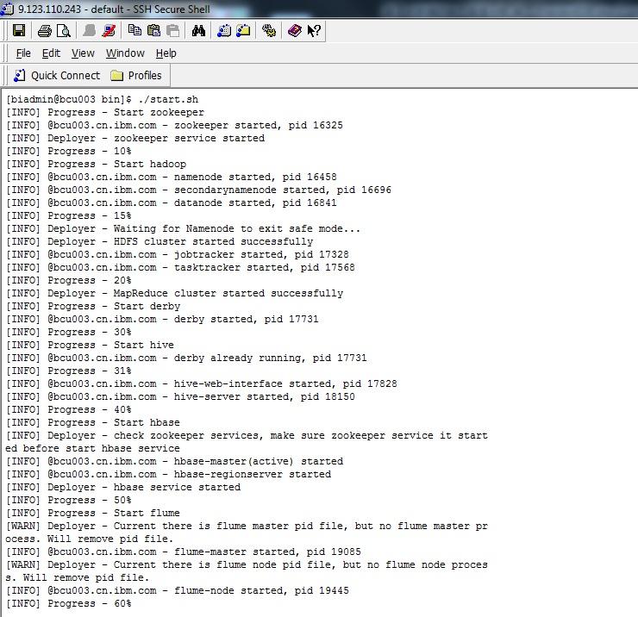Open the File menu
Viewport: 638px width, 617px height.
tap(23, 53)
